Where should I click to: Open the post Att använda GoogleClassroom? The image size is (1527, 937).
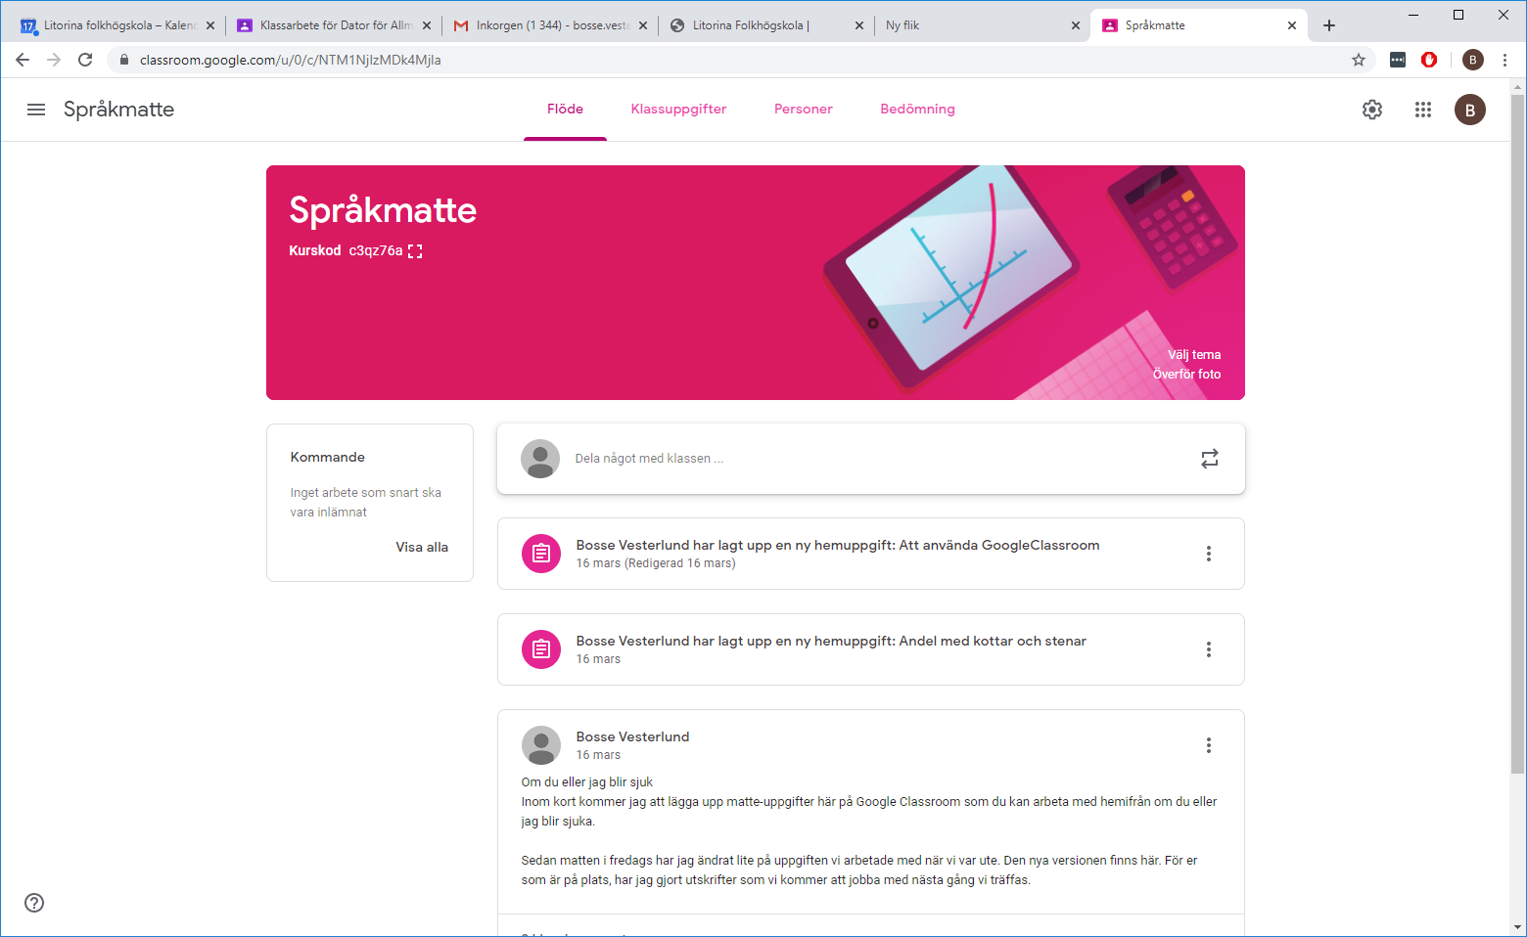coord(870,554)
